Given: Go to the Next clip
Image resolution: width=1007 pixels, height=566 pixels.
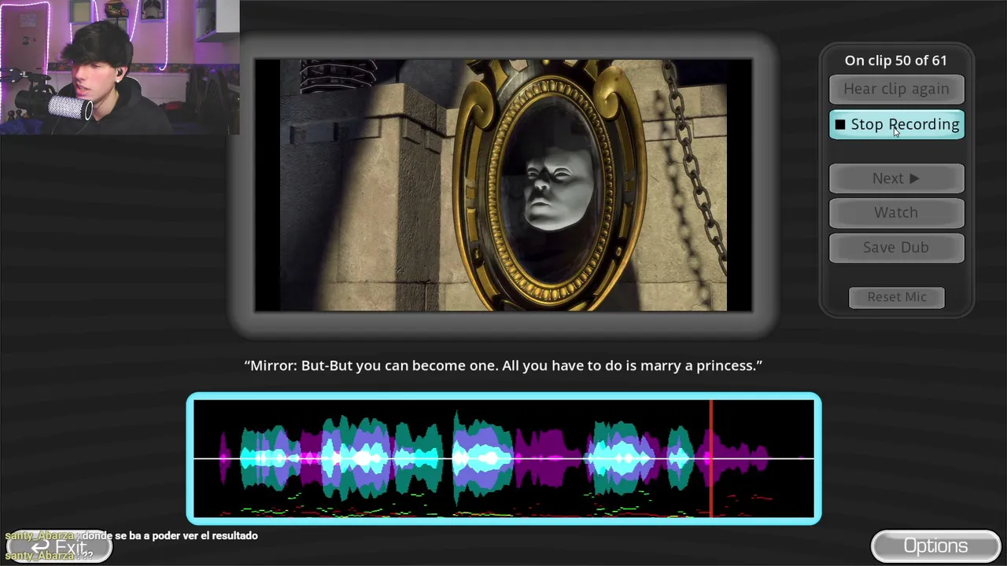Looking at the screenshot, I should tap(896, 178).
